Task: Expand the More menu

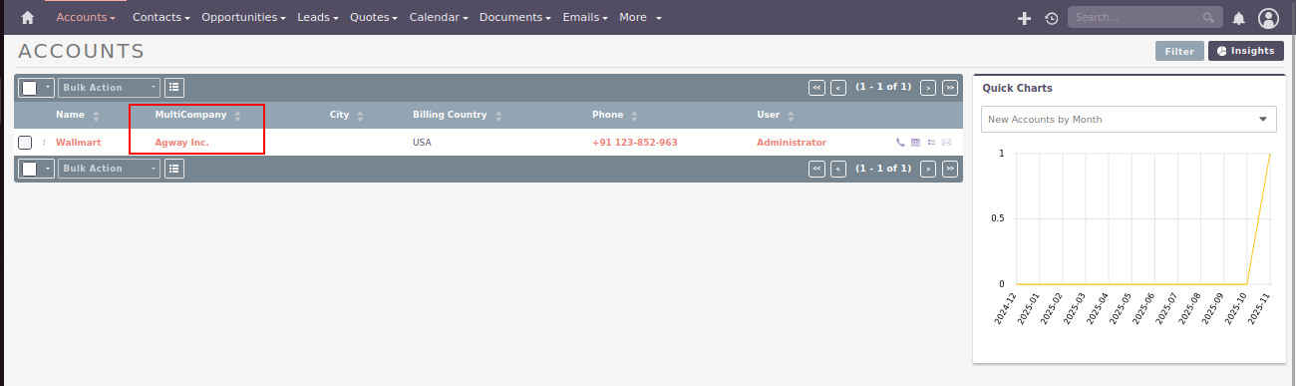Action: coord(639,18)
